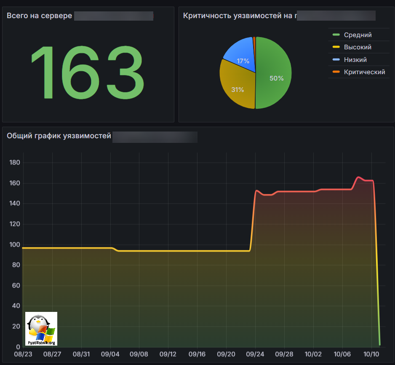Toggle the Высокий series in pie legend
The height and width of the screenshot is (365, 395).
(358, 47)
